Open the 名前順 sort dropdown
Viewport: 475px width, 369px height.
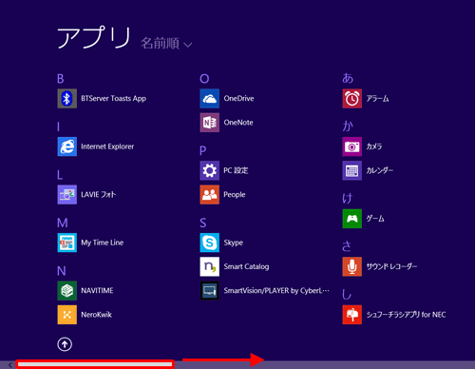coord(166,43)
